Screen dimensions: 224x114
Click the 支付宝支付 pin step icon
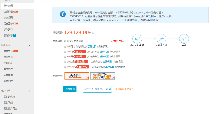click(x=161, y=39)
